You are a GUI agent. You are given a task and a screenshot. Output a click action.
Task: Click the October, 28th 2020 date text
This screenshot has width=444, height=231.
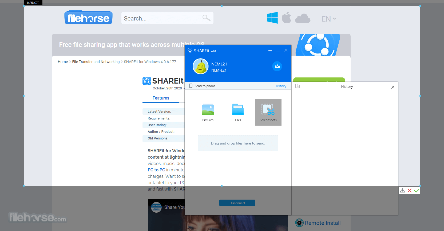[x=167, y=88]
